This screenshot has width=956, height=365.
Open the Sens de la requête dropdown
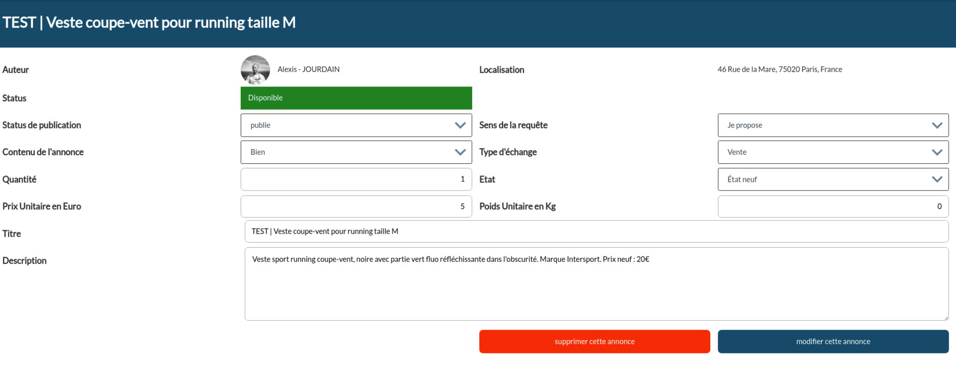(x=833, y=125)
